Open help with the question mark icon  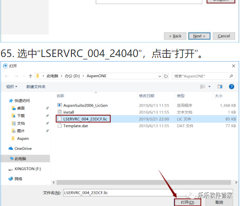(x=231, y=87)
